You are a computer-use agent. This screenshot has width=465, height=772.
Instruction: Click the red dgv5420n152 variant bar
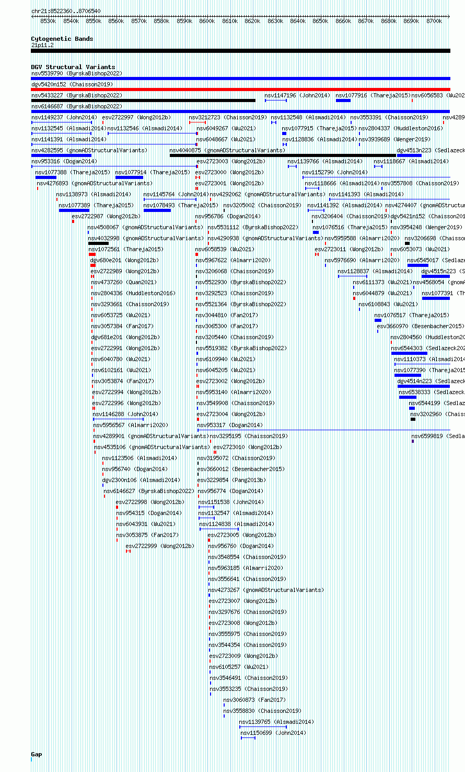coord(240,89)
